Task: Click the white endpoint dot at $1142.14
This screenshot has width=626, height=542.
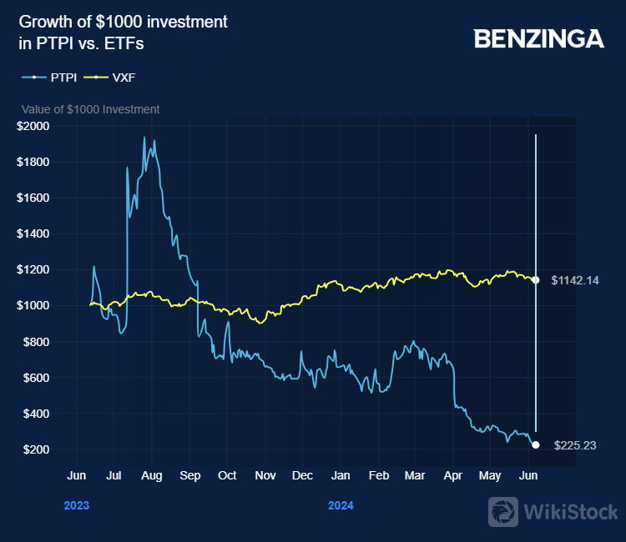Action: 536,280
